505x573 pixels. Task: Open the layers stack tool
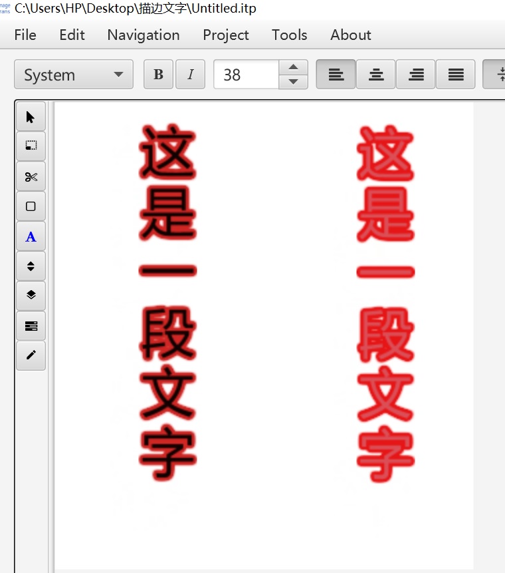click(x=31, y=295)
